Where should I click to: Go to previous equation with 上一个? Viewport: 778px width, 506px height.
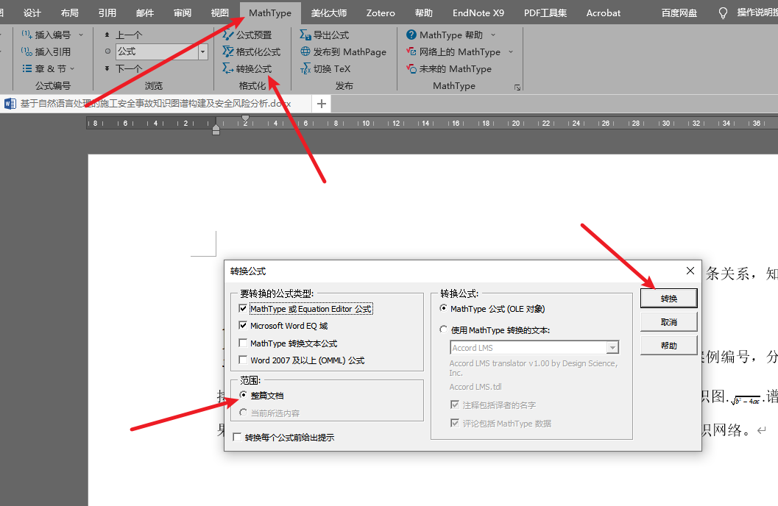pos(124,35)
